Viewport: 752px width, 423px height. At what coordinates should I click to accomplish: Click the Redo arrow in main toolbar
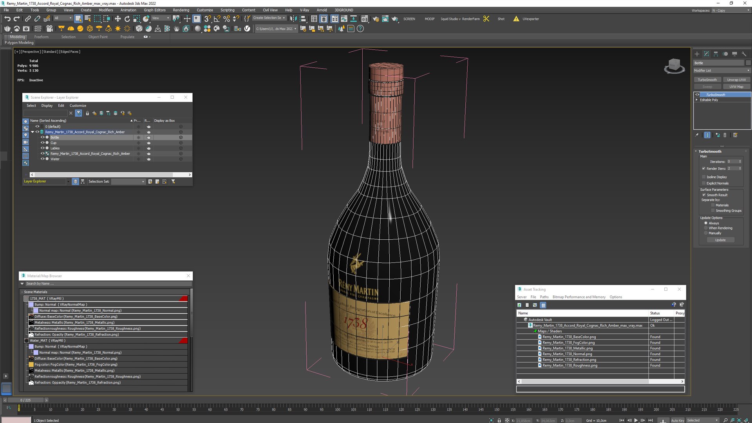16,18
